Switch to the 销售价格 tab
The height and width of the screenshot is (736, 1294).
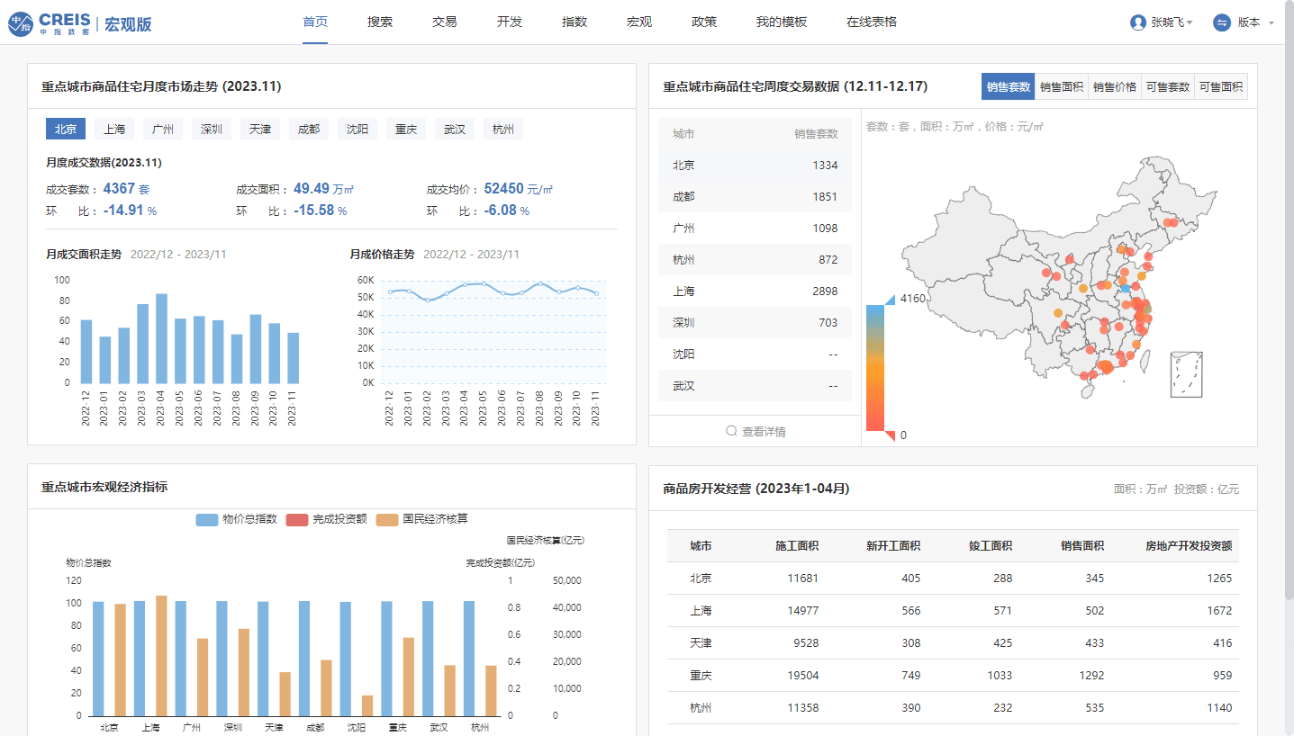point(1115,87)
